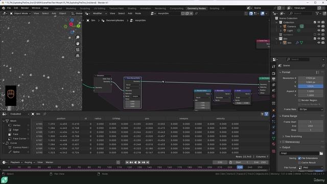Image resolution: width=327 pixels, height=184 pixels.
Task: Click the timeline playhead marker
Action: [240, 167]
